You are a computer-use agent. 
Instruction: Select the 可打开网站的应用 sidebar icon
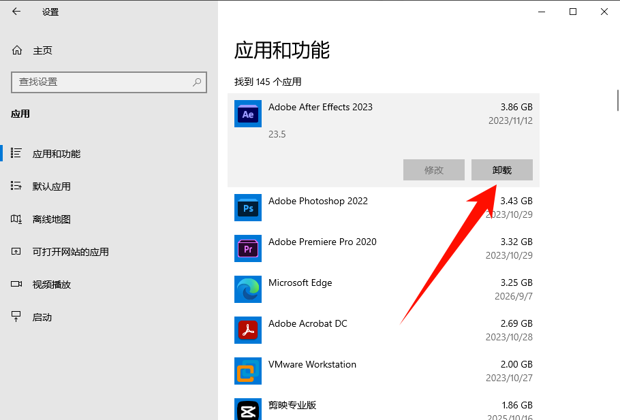[x=16, y=252]
